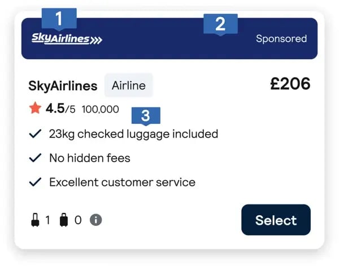Image resolution: width=339 pixels, height=267 pixels.
Task: Click the cabin bag icon
Action: (35, 220)
